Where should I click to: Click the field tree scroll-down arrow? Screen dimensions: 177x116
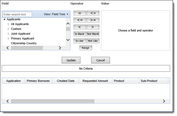click(x=68, y=40)
